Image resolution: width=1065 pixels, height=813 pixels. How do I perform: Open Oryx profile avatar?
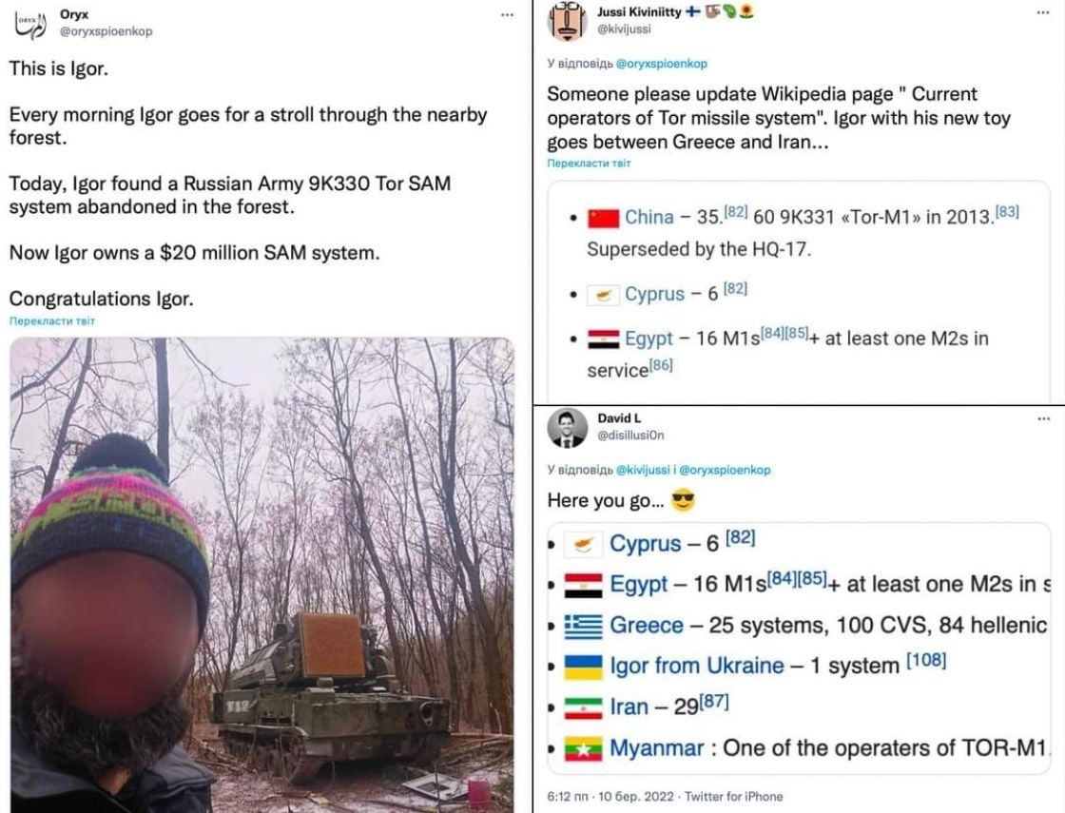click(x=29, y=25)
